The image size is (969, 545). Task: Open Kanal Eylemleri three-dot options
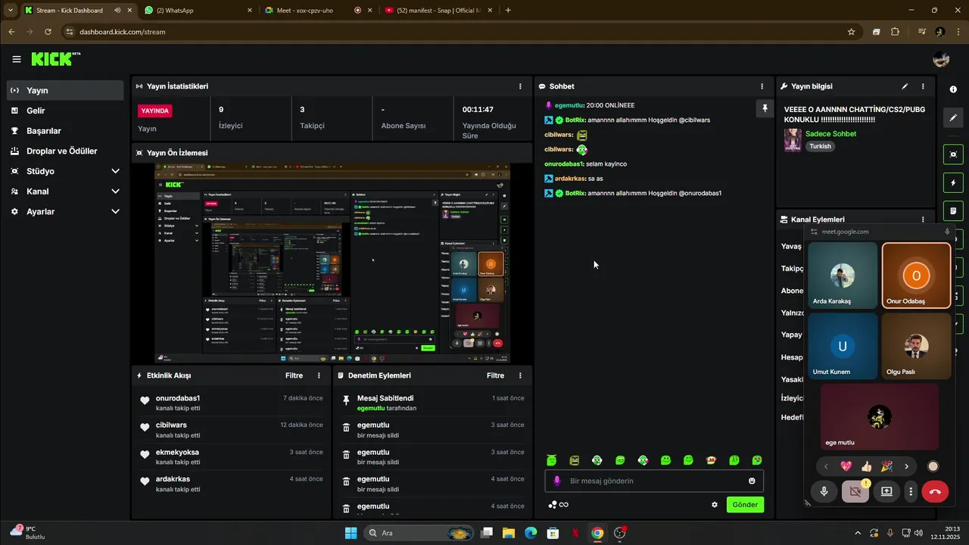[923, 220]
